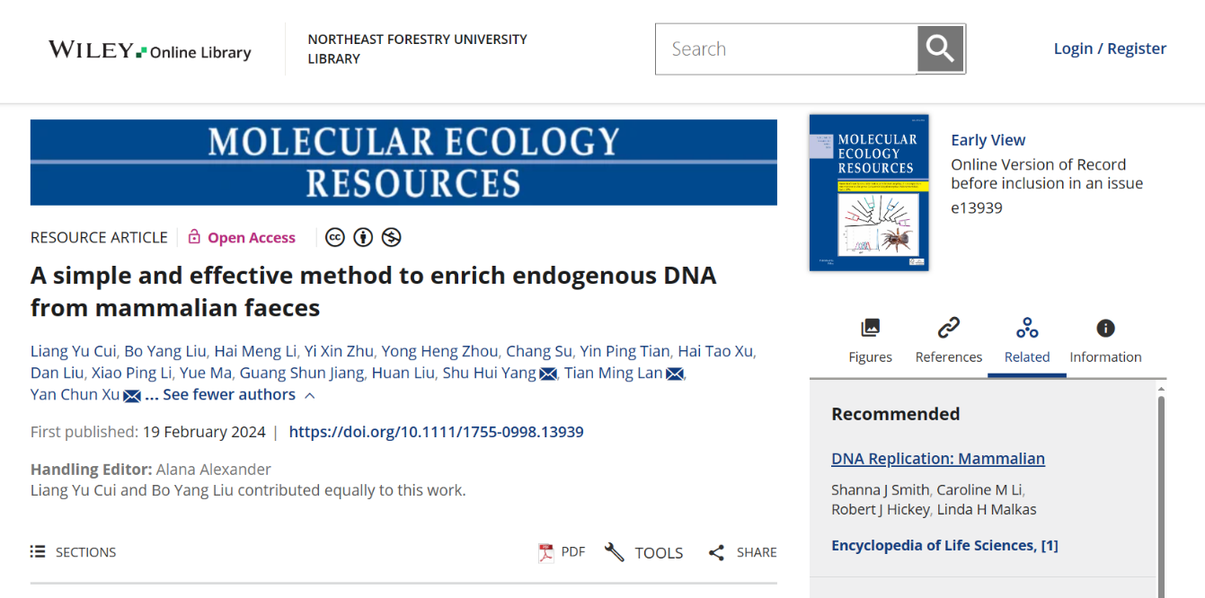Click the PDF download icon

(546, 552)
